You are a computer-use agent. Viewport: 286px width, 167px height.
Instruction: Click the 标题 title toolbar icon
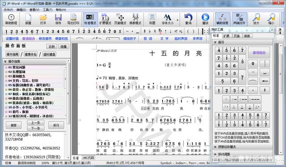pos(152,19)
